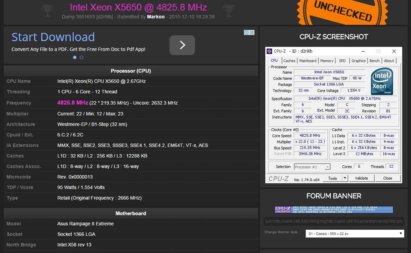Click the motherboard model Asus Rampage II Extreme
411x253 pixels.
pyautogui.click(x=85, y=224)
